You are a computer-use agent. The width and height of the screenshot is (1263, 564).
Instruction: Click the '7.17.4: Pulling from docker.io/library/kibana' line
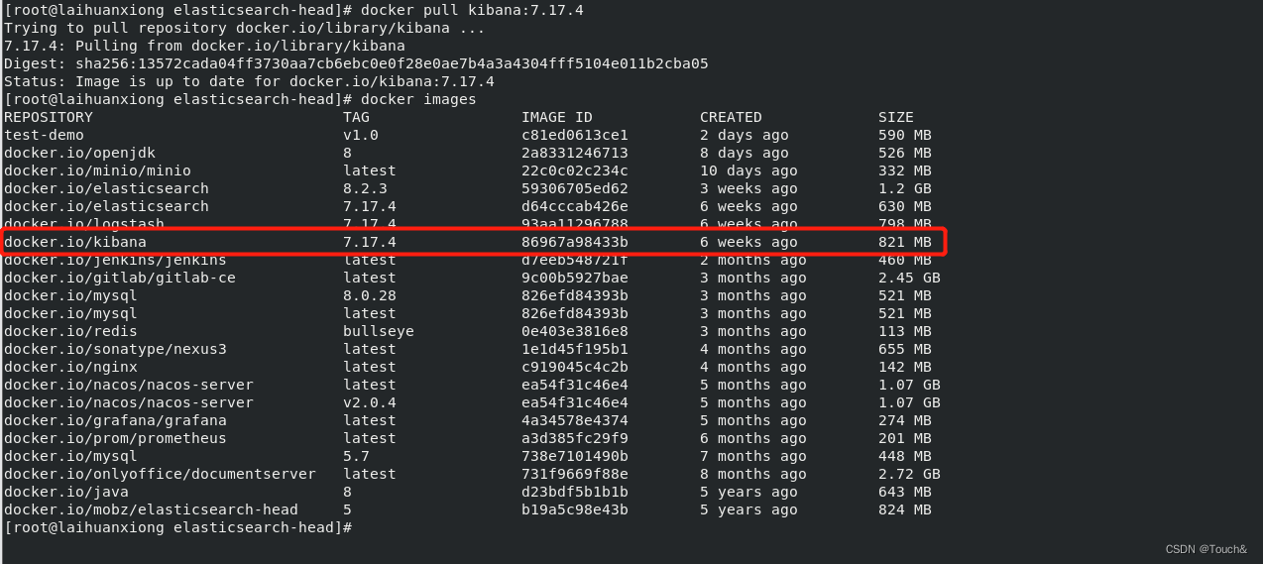pyautogui.click(x=204, y=46)
